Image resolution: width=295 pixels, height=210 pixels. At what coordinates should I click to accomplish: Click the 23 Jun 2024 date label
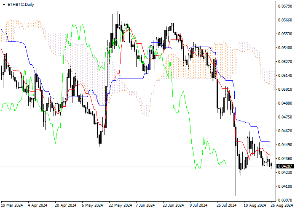[x=173, y=205]
